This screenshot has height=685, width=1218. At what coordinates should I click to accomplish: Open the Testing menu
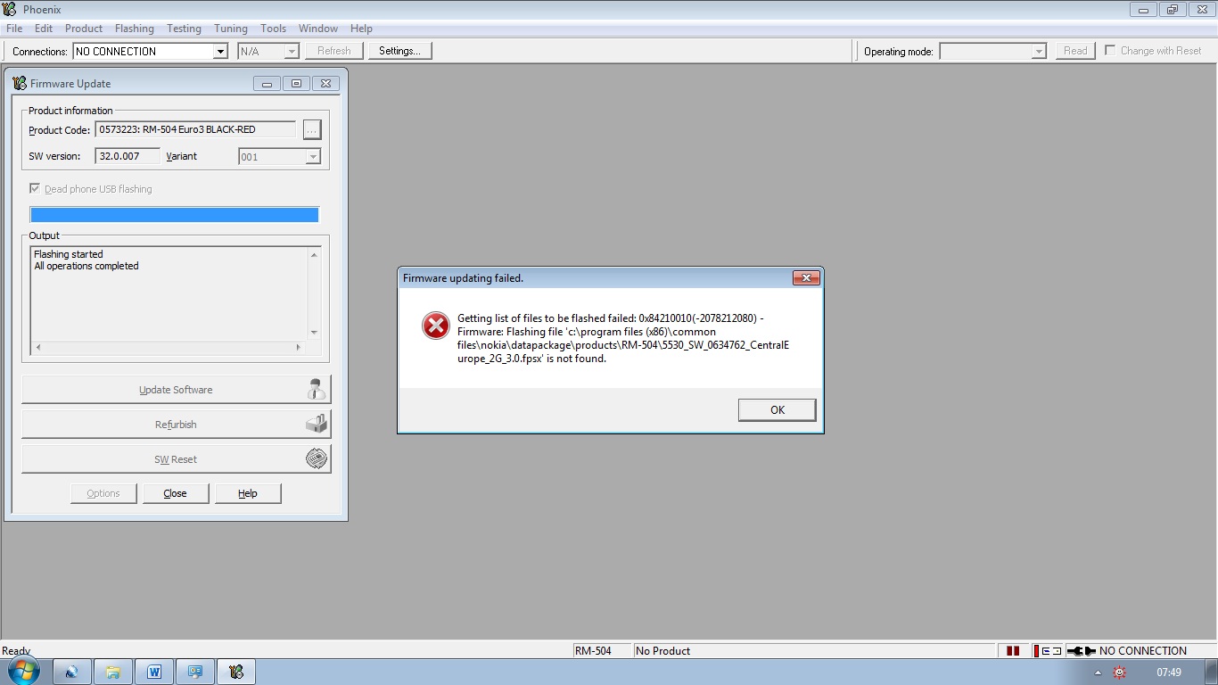point(184,29)
